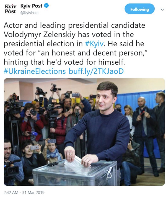Toggle the Following button
The image size is (166, 197).
tap(139, 9)
